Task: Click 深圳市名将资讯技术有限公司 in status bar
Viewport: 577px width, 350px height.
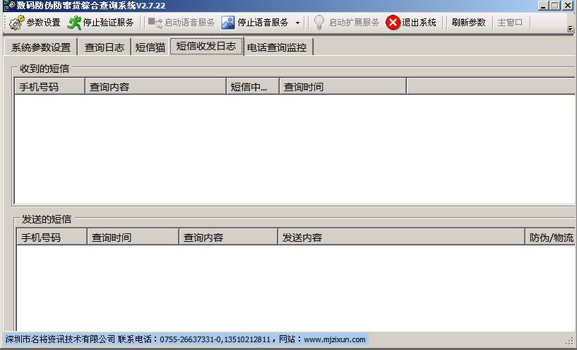Action: [x=60, y=339]
